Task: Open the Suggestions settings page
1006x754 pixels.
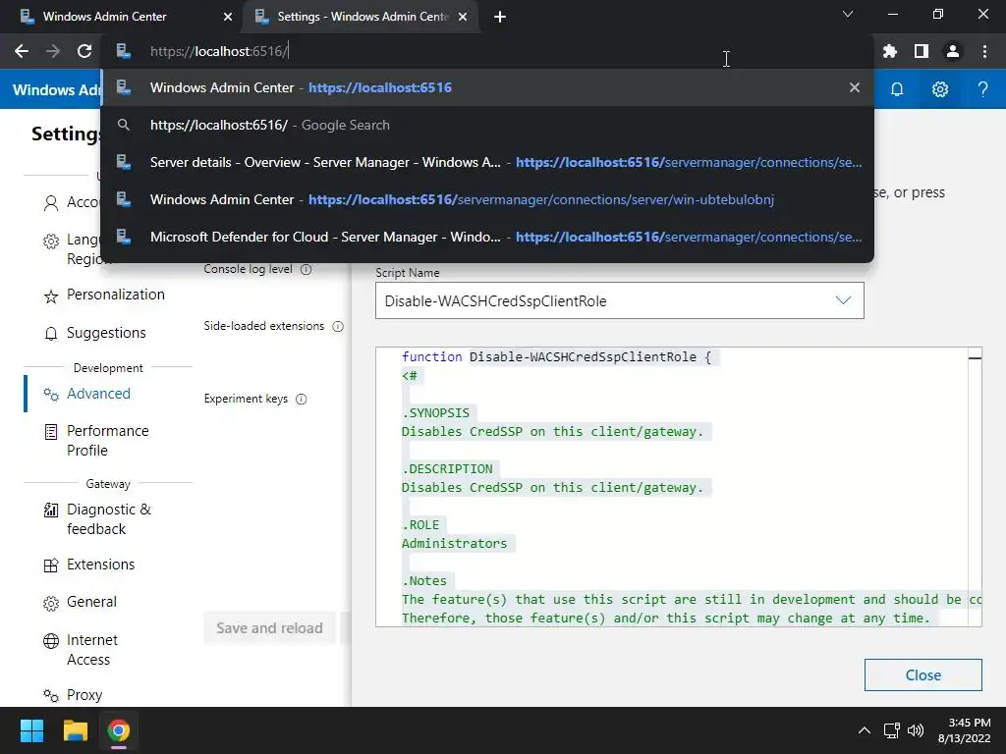Action: [x=106, y=333]
